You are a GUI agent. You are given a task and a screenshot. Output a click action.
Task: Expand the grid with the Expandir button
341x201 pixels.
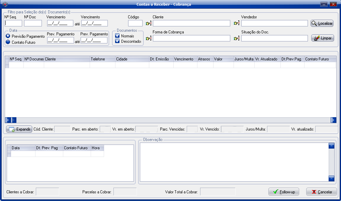click(x=19, y=129)
